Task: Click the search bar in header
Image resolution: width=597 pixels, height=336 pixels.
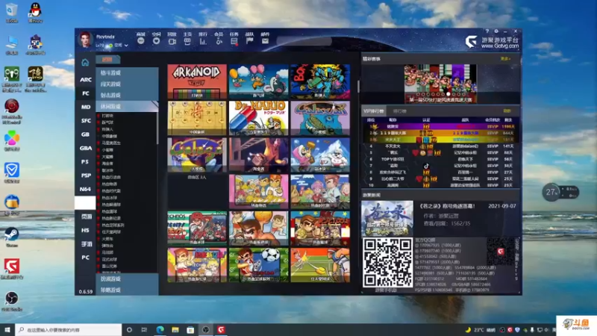Action: 304,41
